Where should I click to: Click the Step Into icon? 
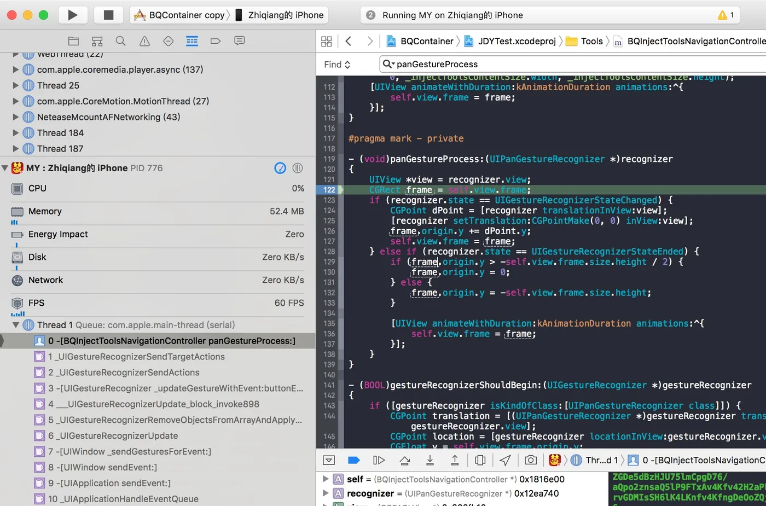[430, 461]
